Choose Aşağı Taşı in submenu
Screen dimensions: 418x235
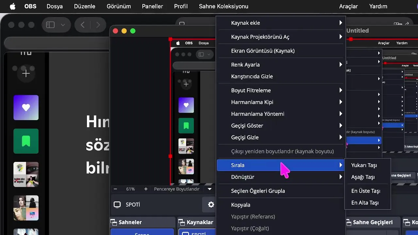tap(368, 177)
